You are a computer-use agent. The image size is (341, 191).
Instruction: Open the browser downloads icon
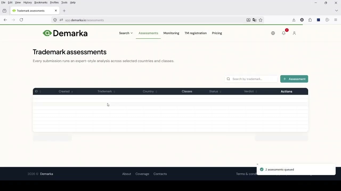point(294,20)
